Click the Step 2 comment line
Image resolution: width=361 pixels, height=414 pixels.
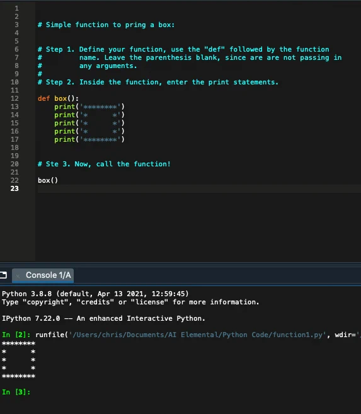click(x=158, y=82)
